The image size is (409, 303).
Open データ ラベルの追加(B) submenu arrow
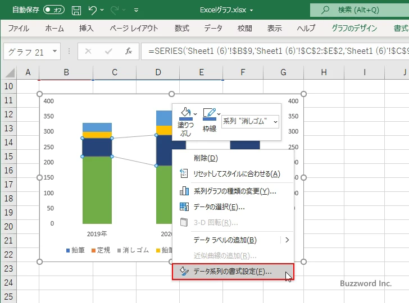pos(287,240)
